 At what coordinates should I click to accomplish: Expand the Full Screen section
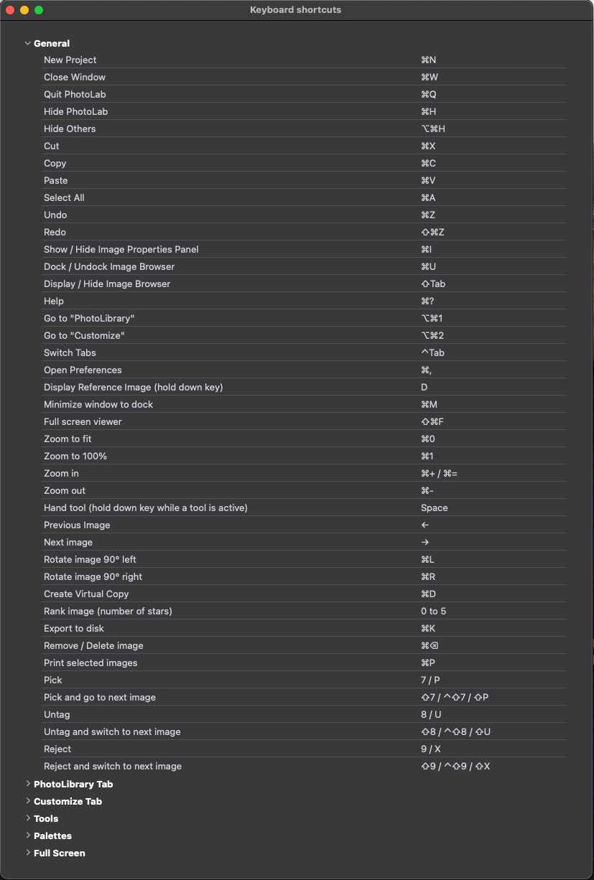coord(28,853)
